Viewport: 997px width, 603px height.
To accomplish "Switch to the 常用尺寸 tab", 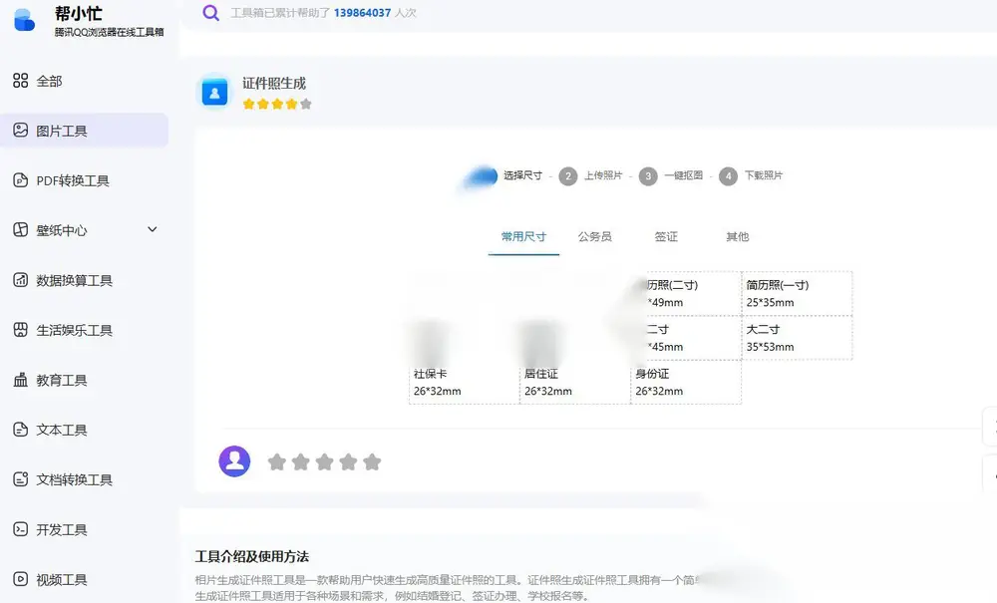I will [523, 237].
